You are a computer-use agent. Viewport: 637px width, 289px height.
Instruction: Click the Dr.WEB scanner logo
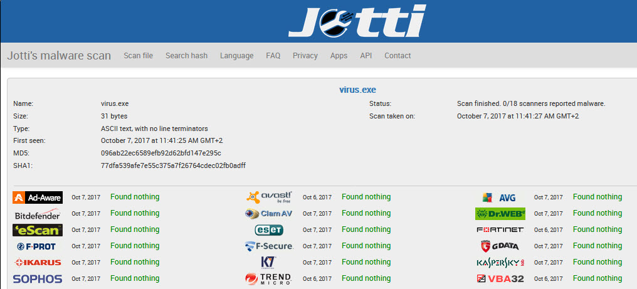pos(500,213)
